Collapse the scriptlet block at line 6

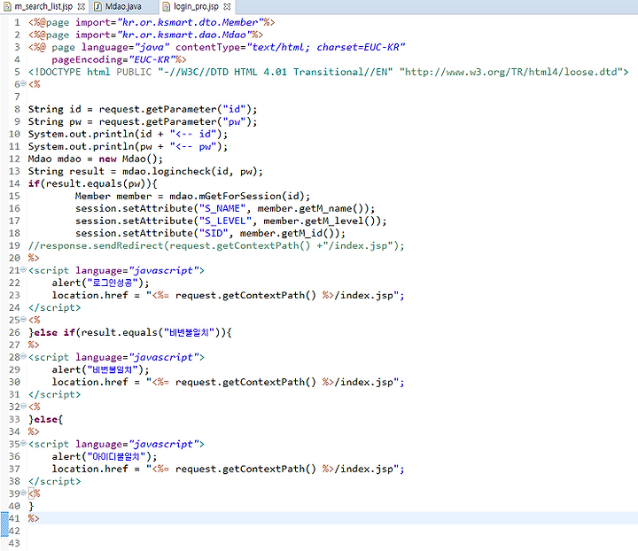point(24,83)
